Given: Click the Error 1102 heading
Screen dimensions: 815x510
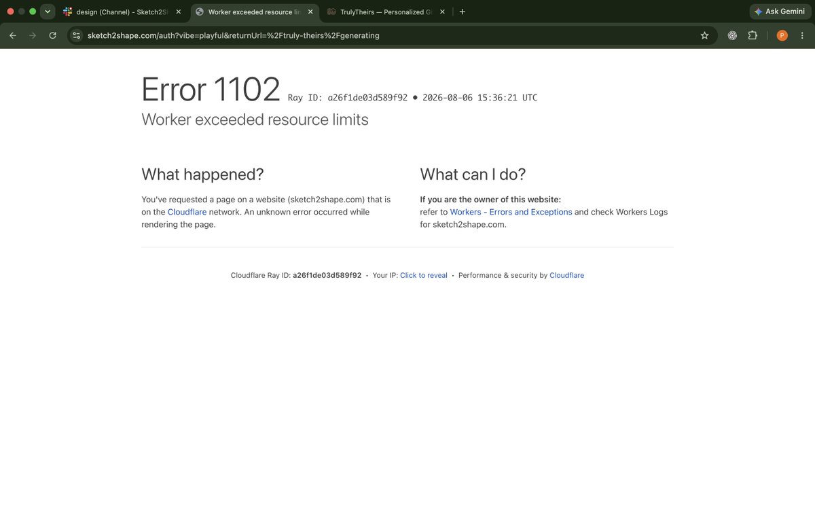Looking at the screenshot, I should (211, 89).
